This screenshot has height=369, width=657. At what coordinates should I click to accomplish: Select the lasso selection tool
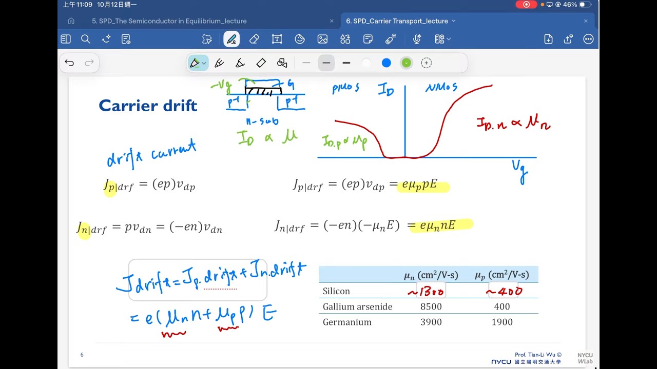coord(207,39)
